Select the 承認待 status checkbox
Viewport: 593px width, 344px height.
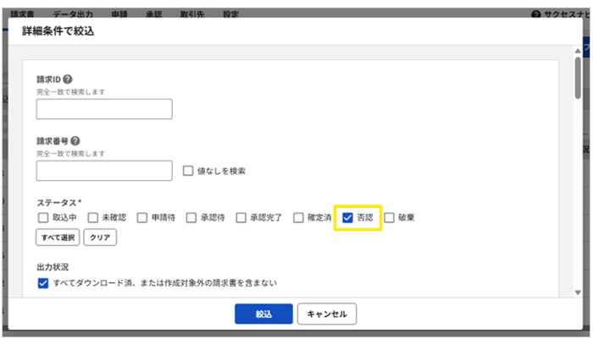pyautogui.click(x=191, y=217)
